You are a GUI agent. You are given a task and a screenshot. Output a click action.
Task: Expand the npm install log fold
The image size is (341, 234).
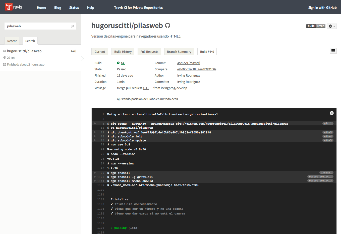pos(95,173)
